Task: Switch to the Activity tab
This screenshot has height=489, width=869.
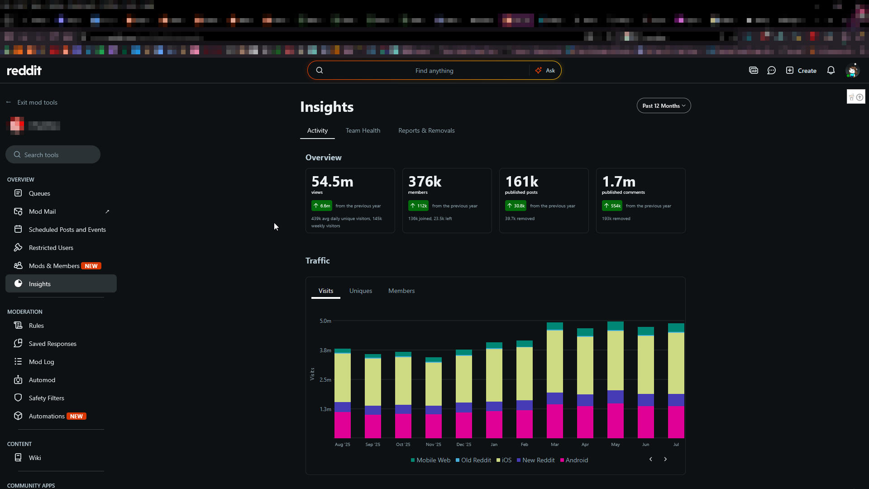Action: [x=317, y=131]
